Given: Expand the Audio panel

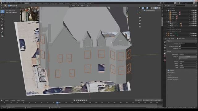Looking at the screenshot, I should (170, 75).
